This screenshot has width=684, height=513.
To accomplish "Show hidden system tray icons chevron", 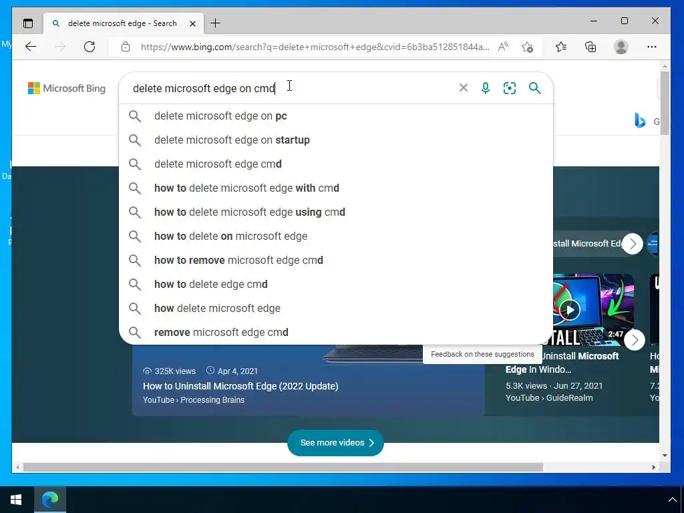I will 672,500.
